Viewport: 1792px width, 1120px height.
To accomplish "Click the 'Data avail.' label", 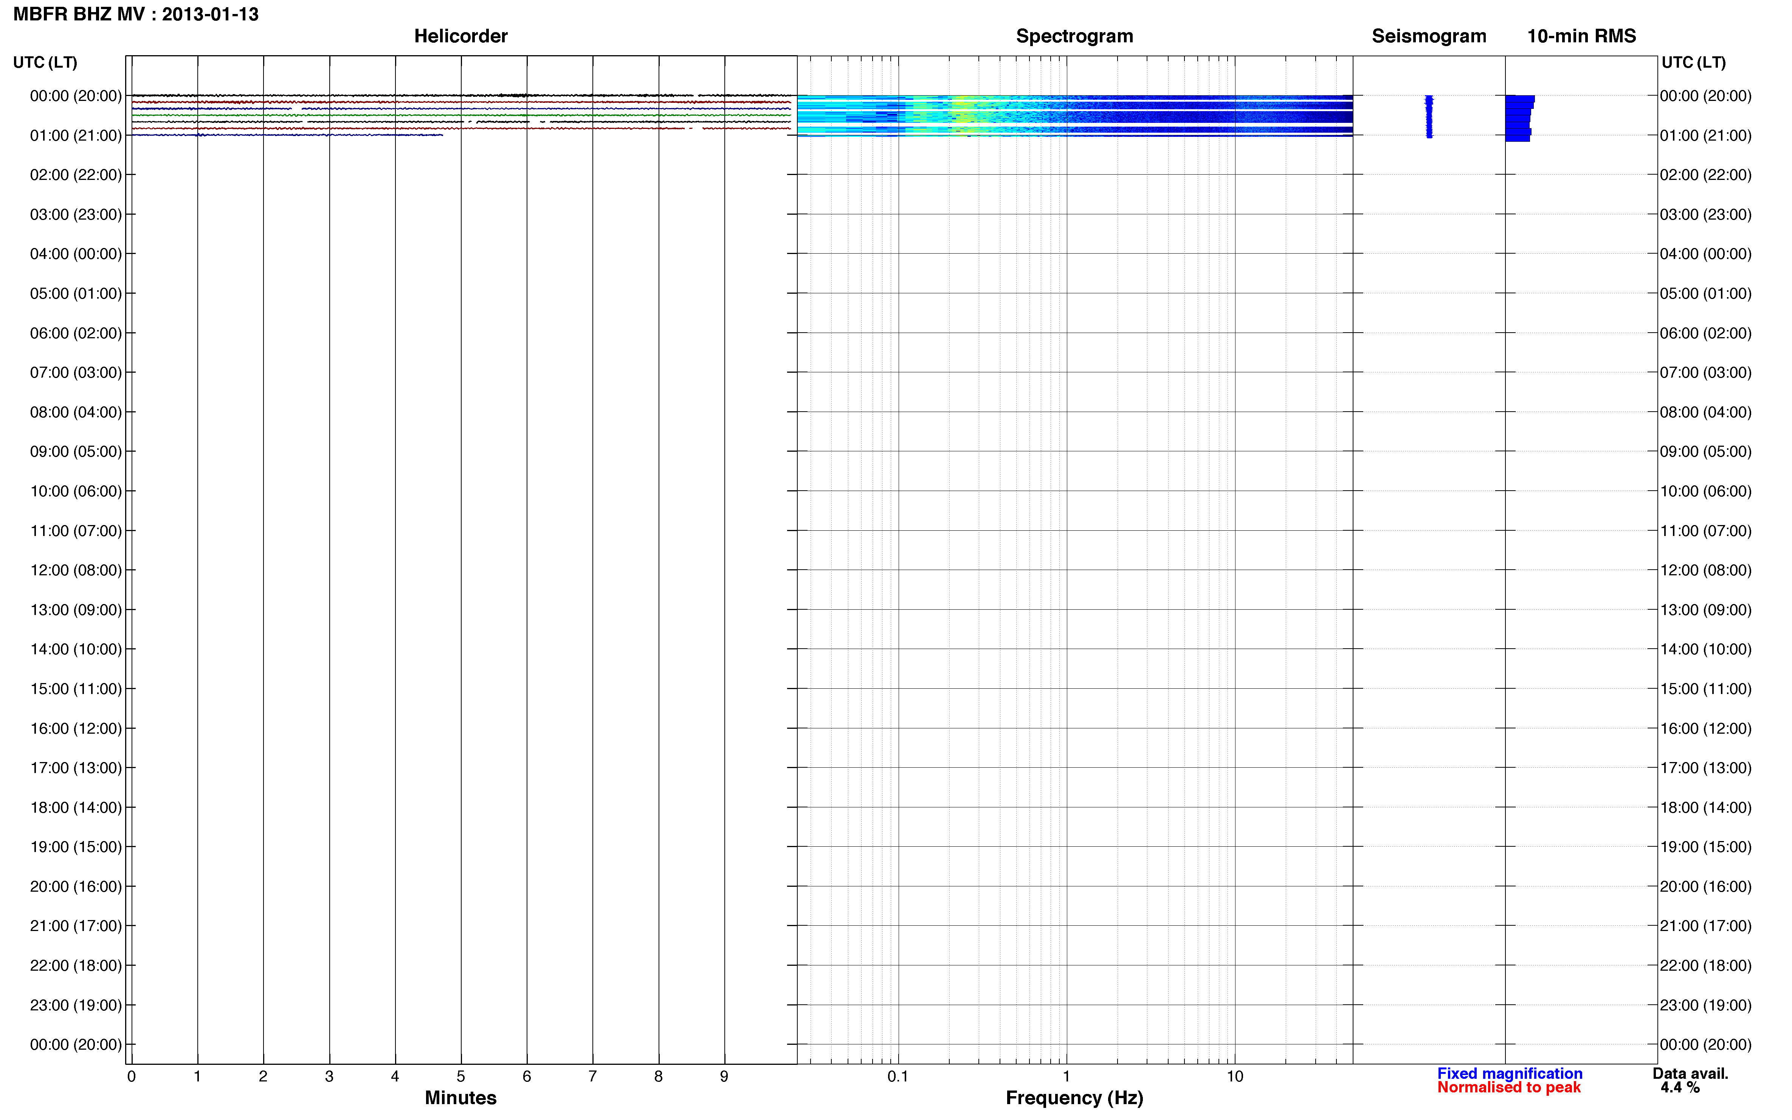I will click(1691, 1074).
